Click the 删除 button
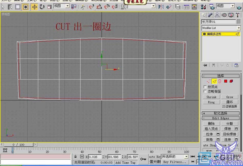 tap(211, 124)
